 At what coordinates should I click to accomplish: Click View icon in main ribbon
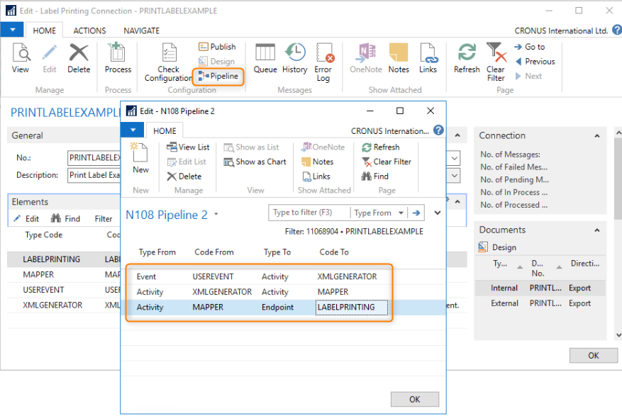pos(21,58)
